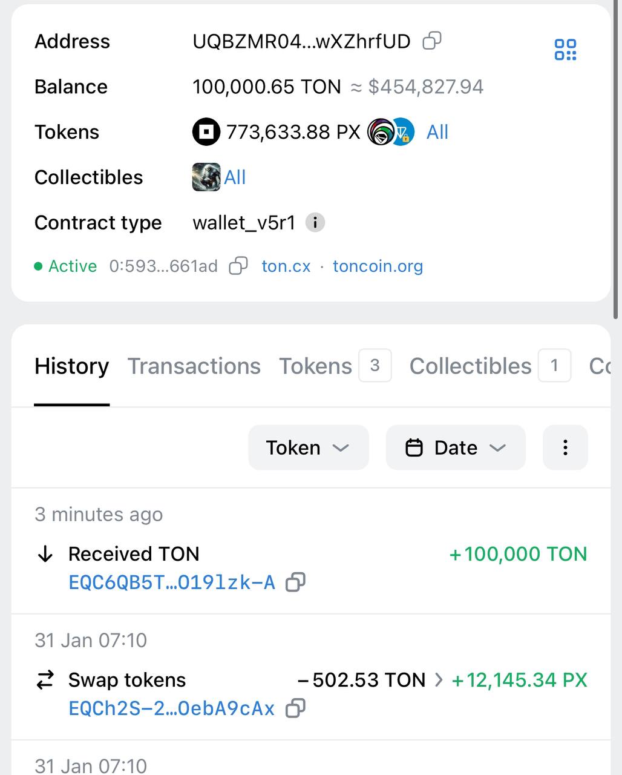Open the ton.cx link
This screenshot has height=775, width=622.
pyautogui.click(x=286, y=266)
